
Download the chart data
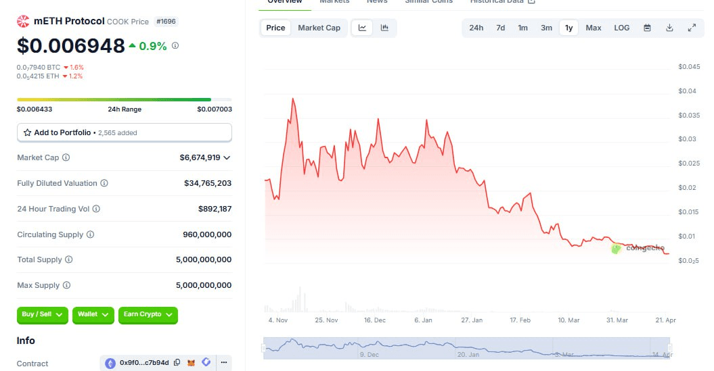[669, 28]
